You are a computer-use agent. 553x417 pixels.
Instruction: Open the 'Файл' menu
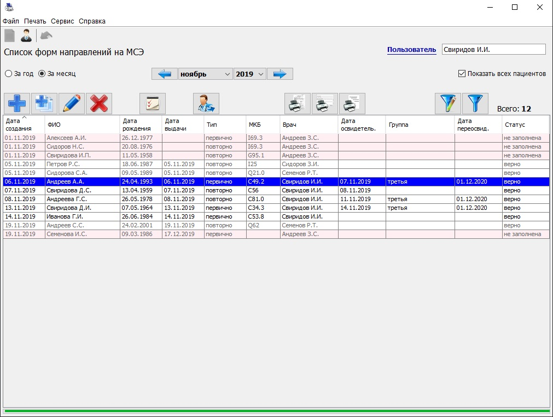11,21
